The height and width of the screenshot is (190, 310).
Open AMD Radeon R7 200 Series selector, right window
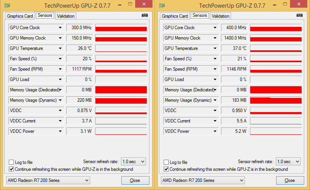203,180
